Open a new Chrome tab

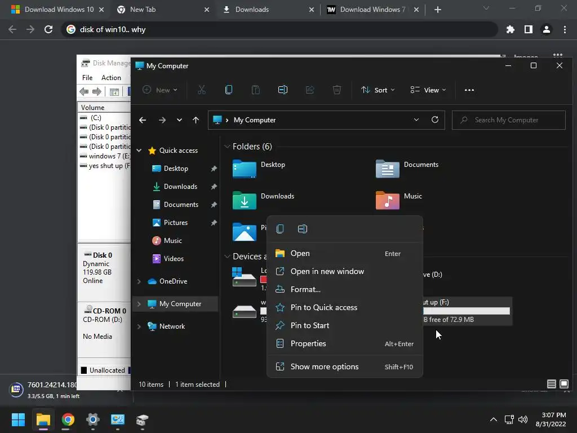[437, 10]
